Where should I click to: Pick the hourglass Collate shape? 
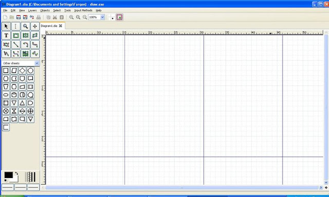[14, 111]
